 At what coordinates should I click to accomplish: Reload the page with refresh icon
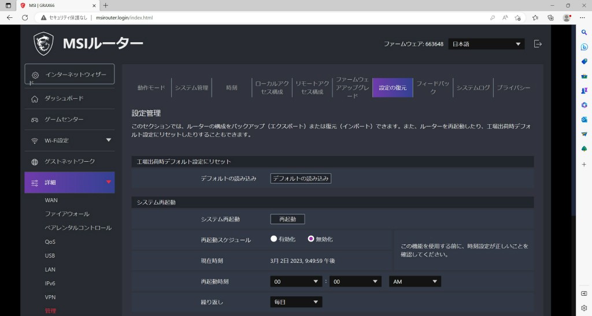point(25,18)
